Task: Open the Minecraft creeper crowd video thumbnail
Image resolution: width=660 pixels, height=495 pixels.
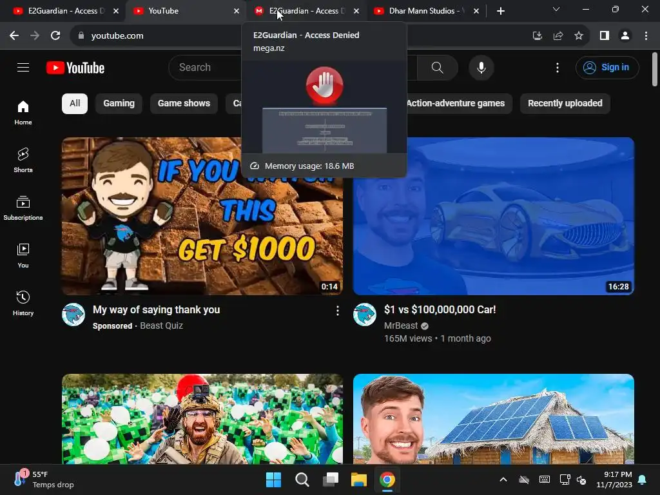Action: click(x=202, y=419)
